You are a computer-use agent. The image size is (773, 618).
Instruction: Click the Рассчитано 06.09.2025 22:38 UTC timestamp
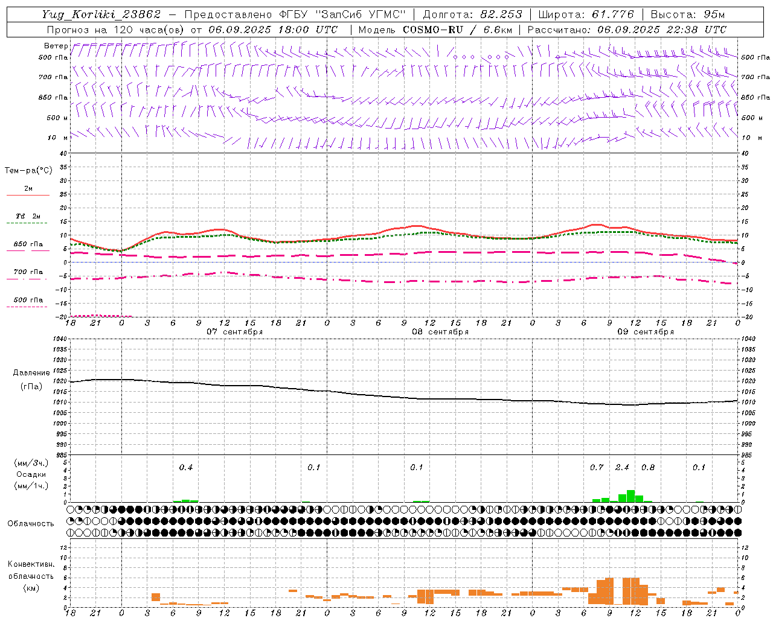(x=627, y=30)
